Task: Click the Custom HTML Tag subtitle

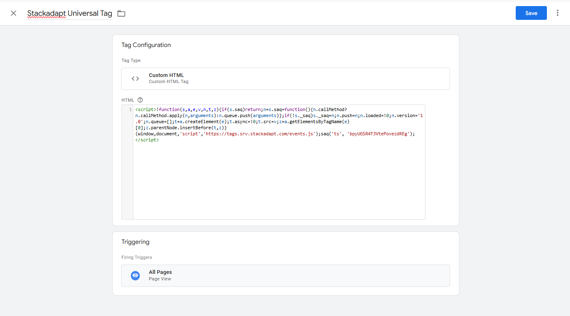Action: point(169,81)
